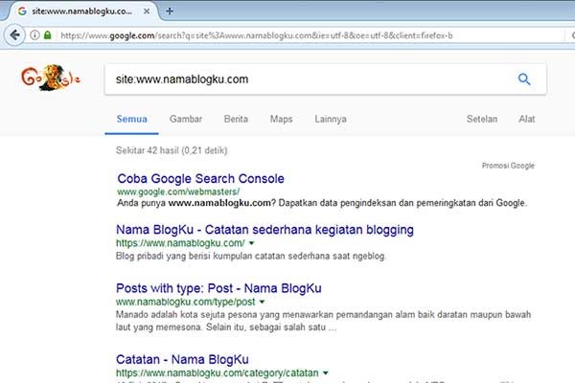Switch to the Berita tab

pyautogui.click(x=236, y=119)
